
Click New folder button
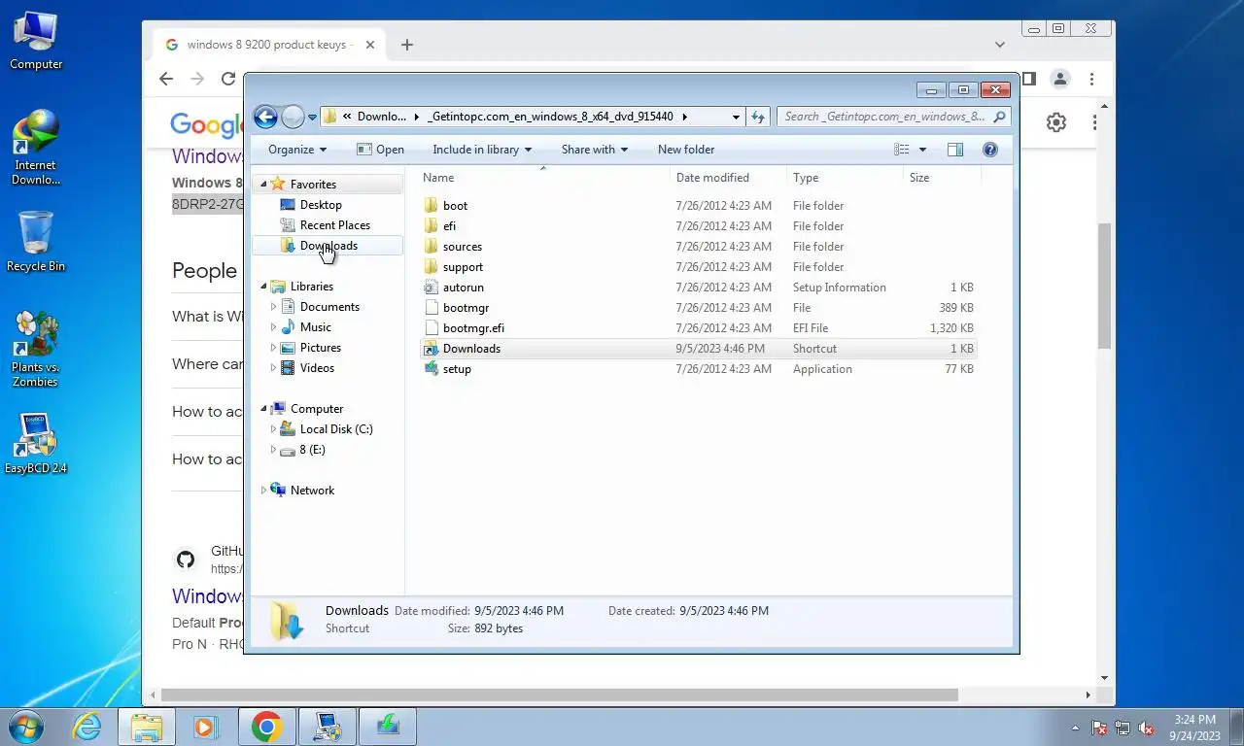point(686,150)
